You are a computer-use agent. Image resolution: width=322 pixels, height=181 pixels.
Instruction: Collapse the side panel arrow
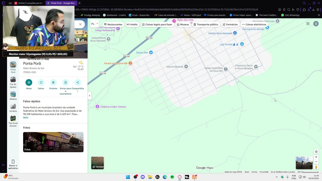pyautogui.click(x=90, y=96)
